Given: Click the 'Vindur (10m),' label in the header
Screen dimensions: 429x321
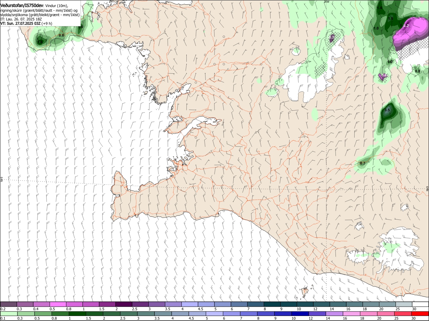Looking at the screenshot, I should [57, 6].
